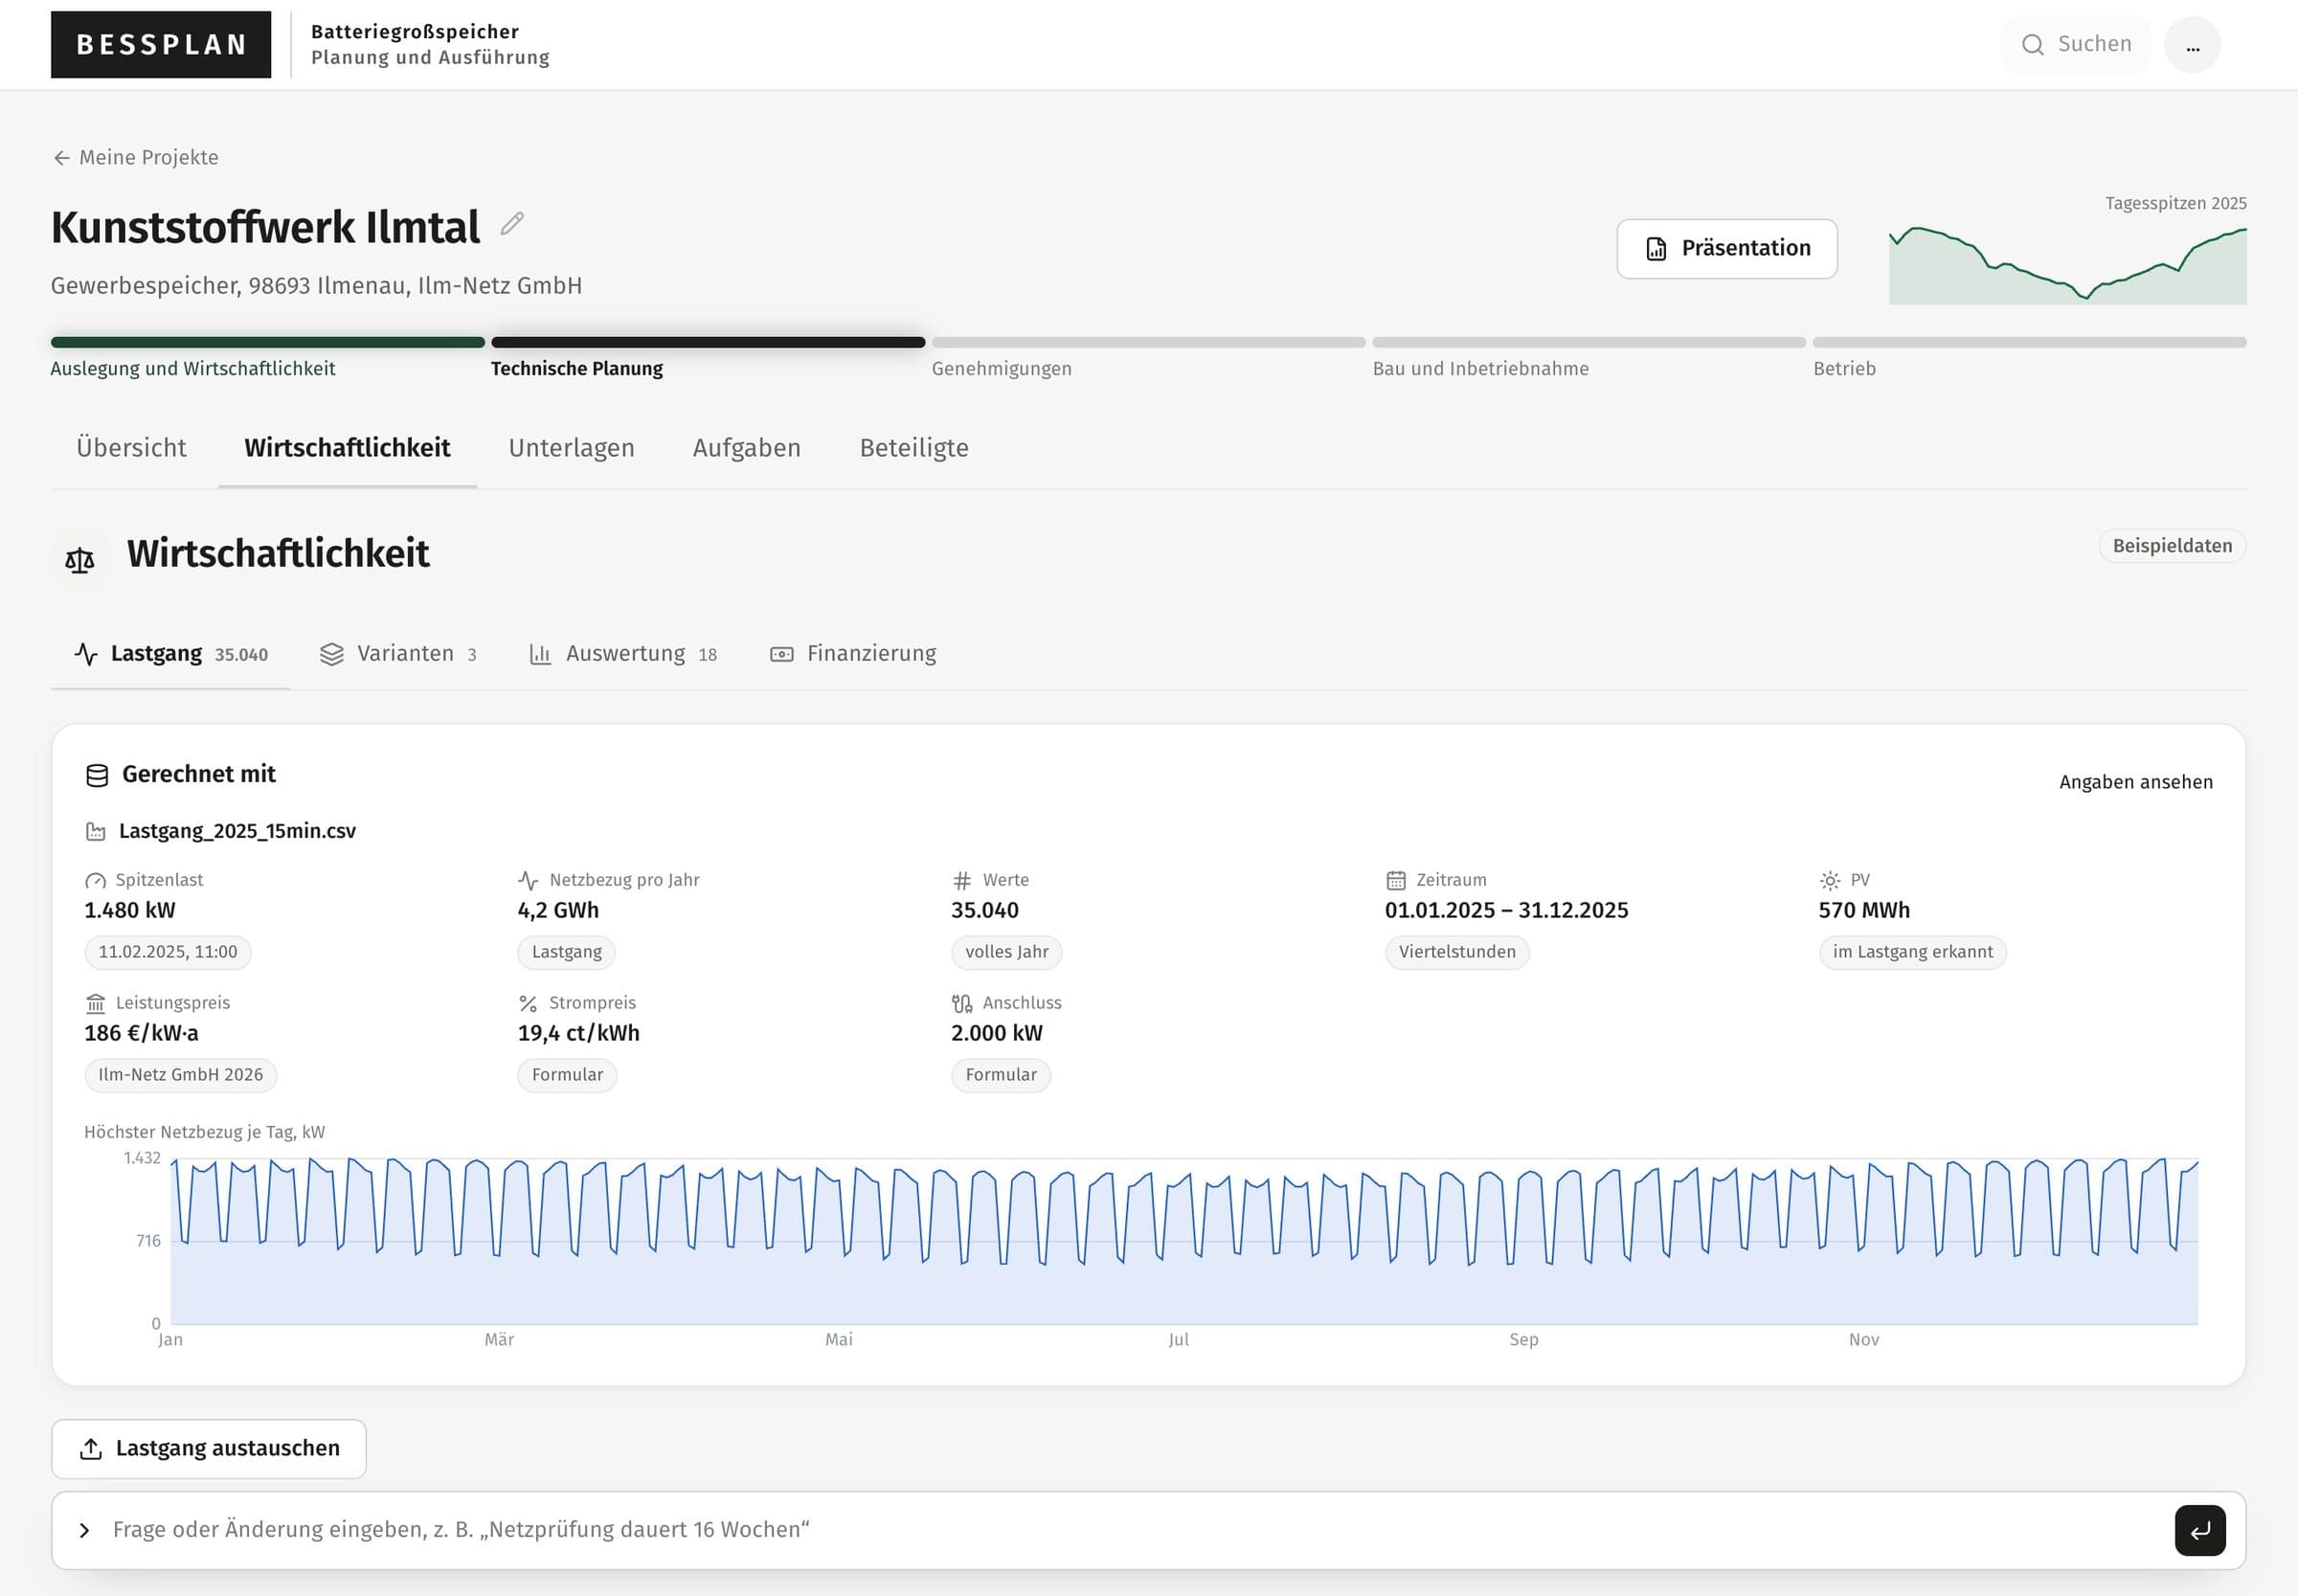Click the back arrow to Meine Projekte

click(61, 158)
